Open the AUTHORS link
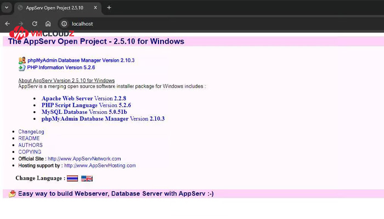Screen dimensions: 384x219 click(x=30, y=145)
